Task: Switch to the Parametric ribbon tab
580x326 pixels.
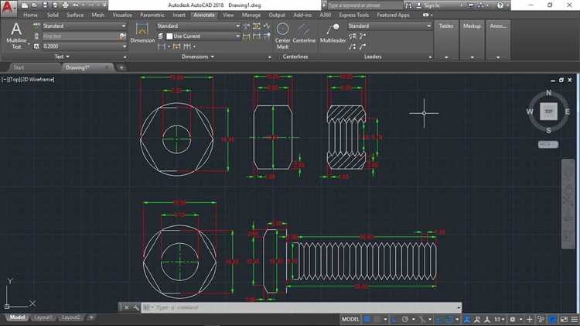Action: [x=151, y=15]
